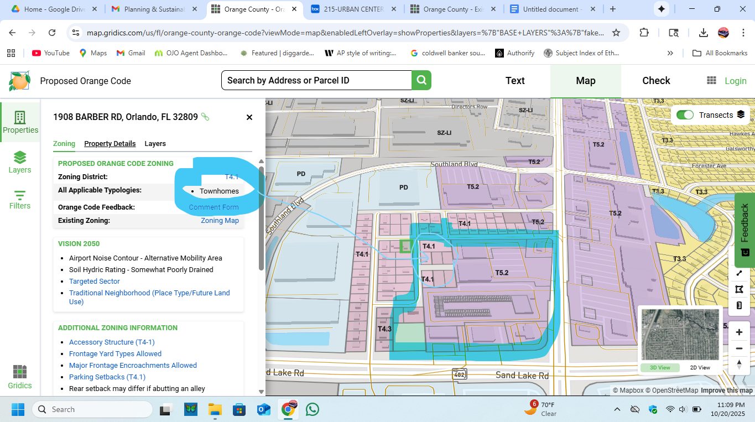755x422 pixels.
Task: Open the Filters sidebar icon
Action: coord(20,199)
